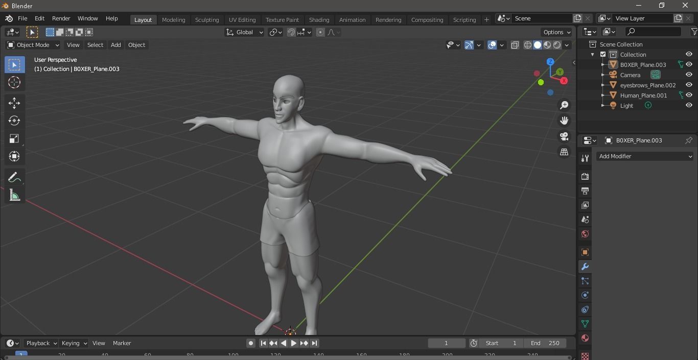Open the Render menu
The height and width of the screenshot is (360, 698).
[61, 18]
